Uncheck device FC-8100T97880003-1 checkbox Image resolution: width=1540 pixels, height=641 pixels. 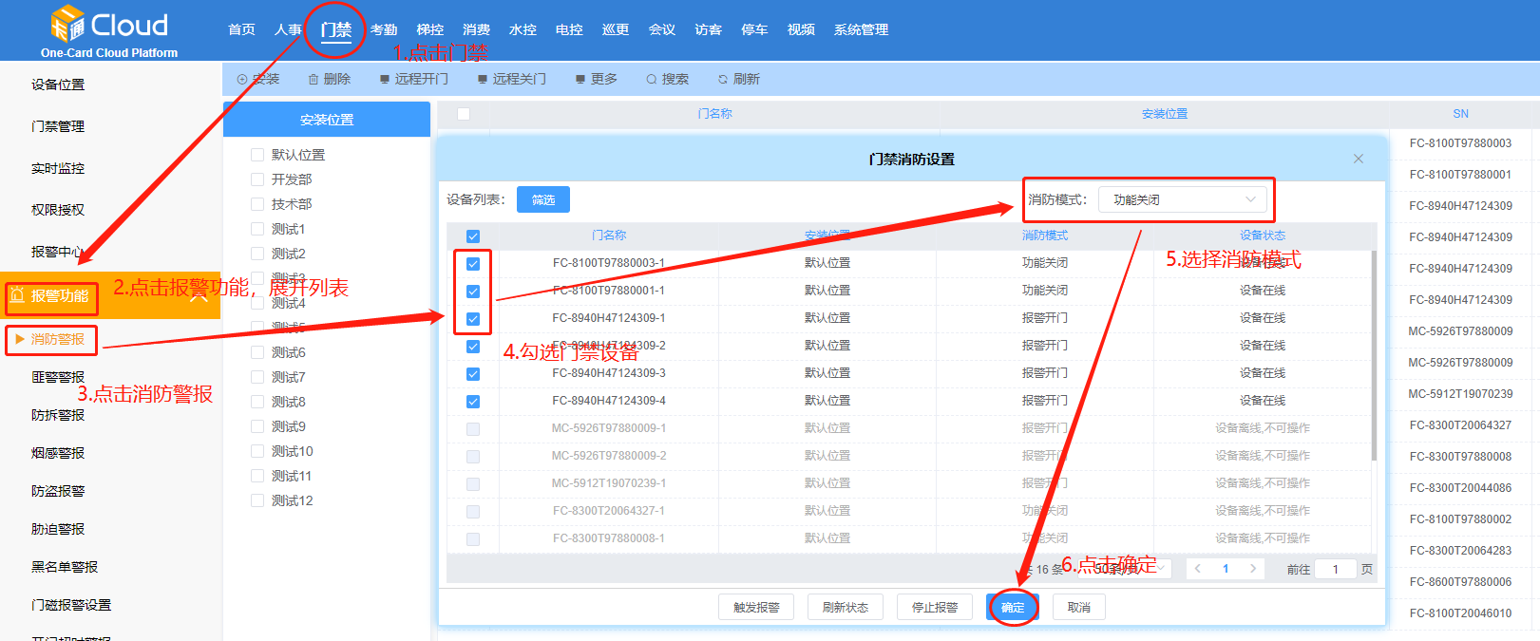[473, 264]
